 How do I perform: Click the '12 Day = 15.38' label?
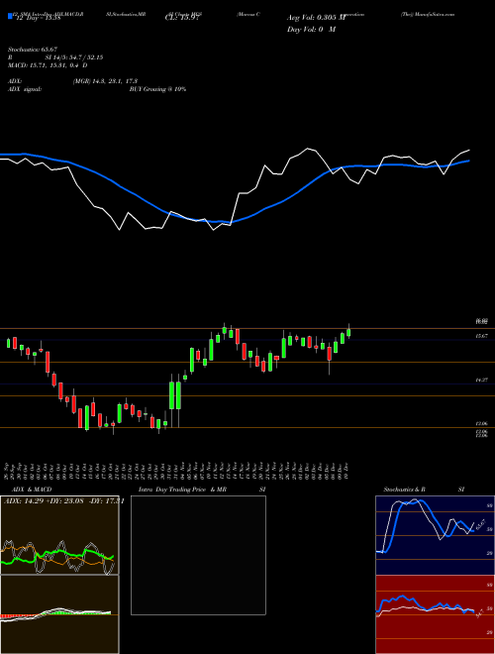(x=37, y=18)
